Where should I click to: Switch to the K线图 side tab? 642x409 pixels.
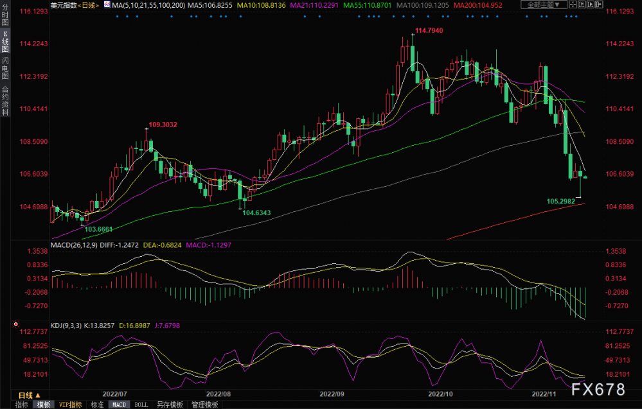(5, 41)
